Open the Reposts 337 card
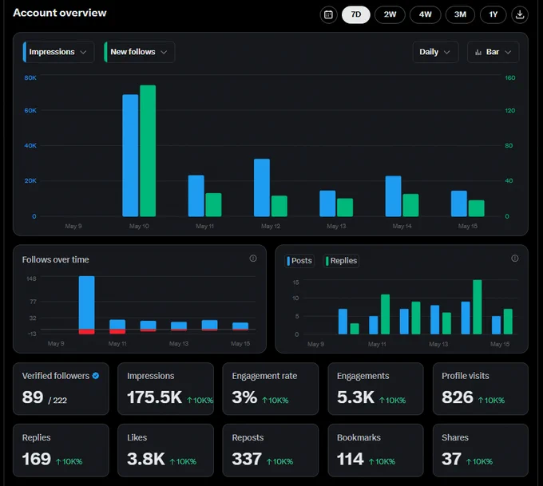 271,450
